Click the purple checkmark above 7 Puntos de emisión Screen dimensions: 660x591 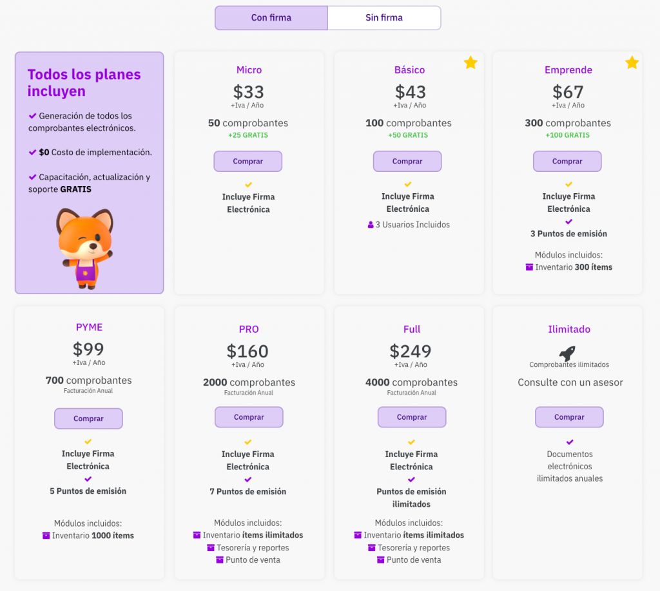[x=248, y=480]
